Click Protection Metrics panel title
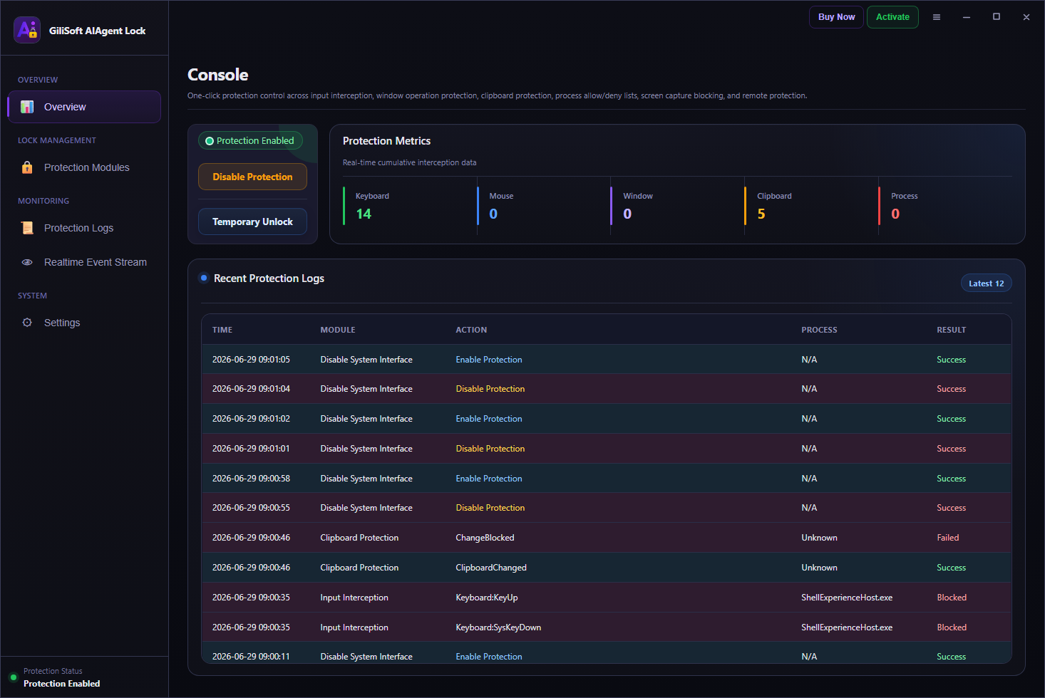This screenshot has width=1045, height=698. click(386, 141)
